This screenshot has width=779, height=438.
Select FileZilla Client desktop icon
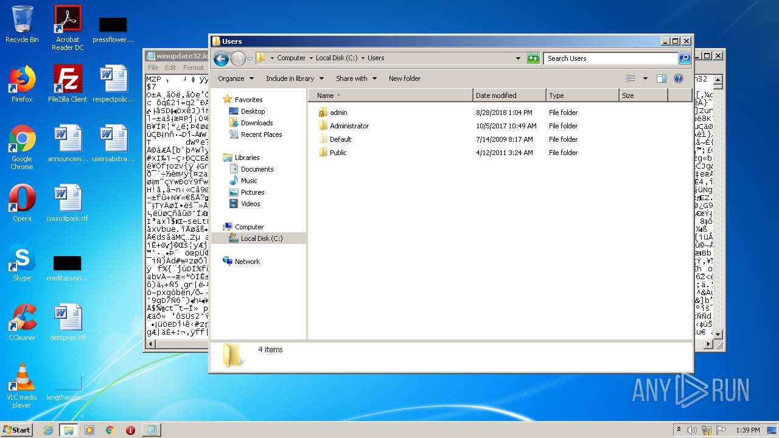pyautogui.click(x=68, y=84)
